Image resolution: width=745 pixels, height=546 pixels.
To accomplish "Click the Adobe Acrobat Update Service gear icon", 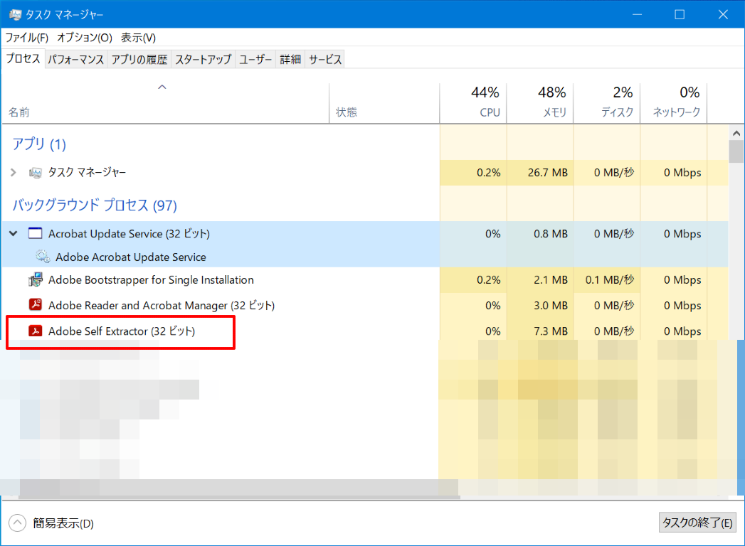I will [x=42, y=257].
